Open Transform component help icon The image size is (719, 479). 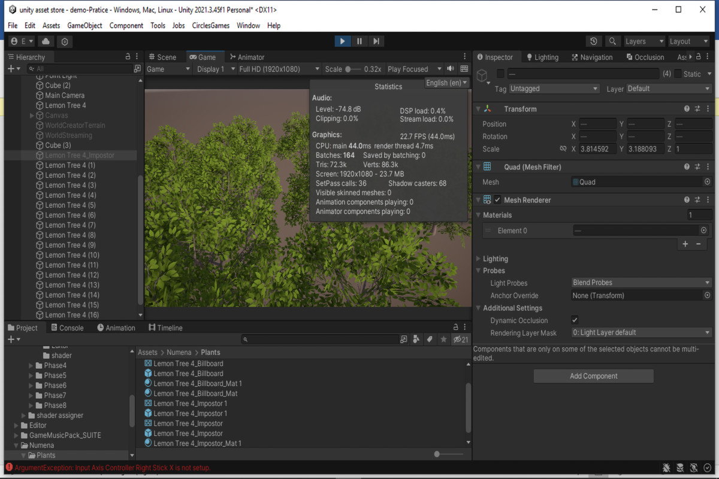[687, 109]
